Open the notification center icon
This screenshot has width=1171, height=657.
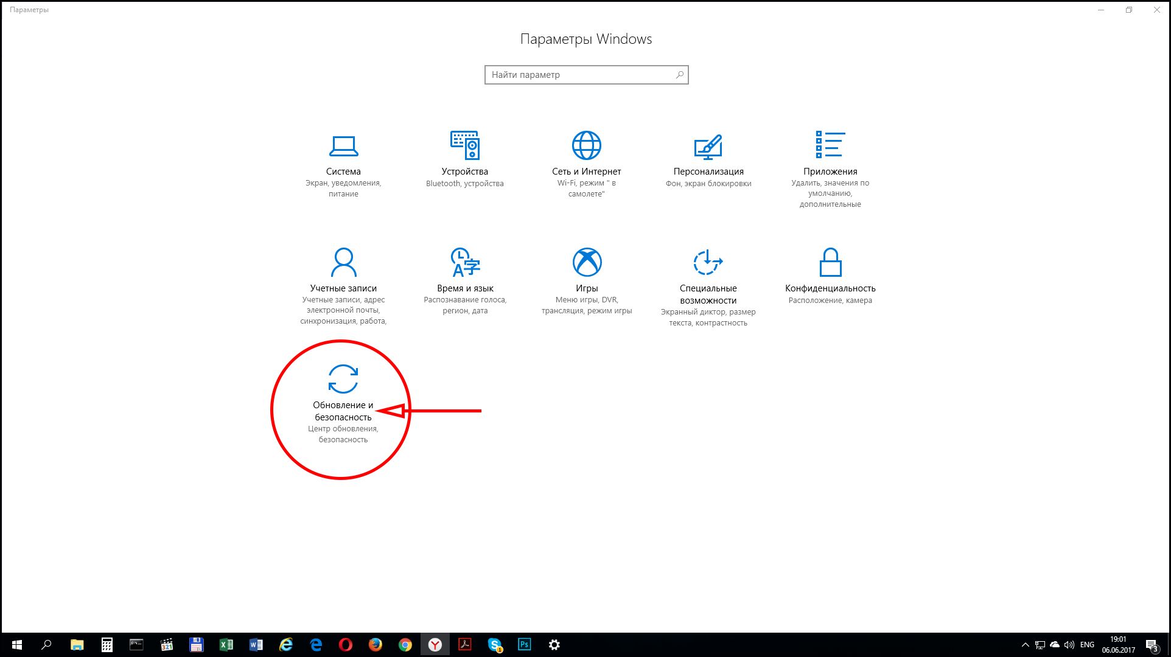point(1152,645)
